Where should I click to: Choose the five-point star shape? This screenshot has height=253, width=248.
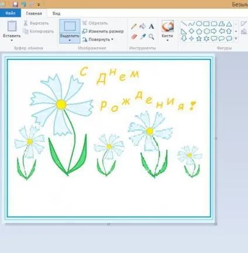199,38
